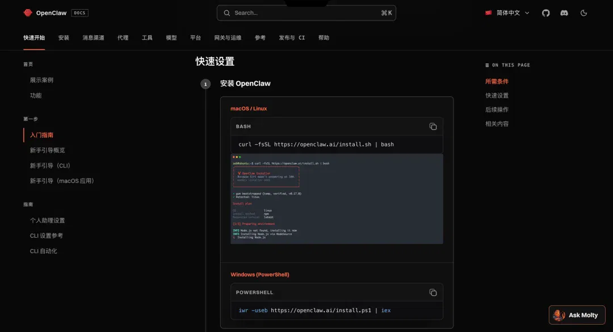Open the 发布与 CI tab
This screenshot has height=332, width=613.
click(292, 37)
